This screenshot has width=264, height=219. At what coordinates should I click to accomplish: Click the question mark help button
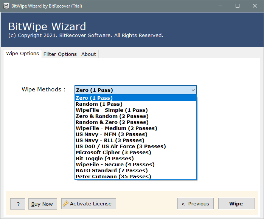(x=18, y=204)
